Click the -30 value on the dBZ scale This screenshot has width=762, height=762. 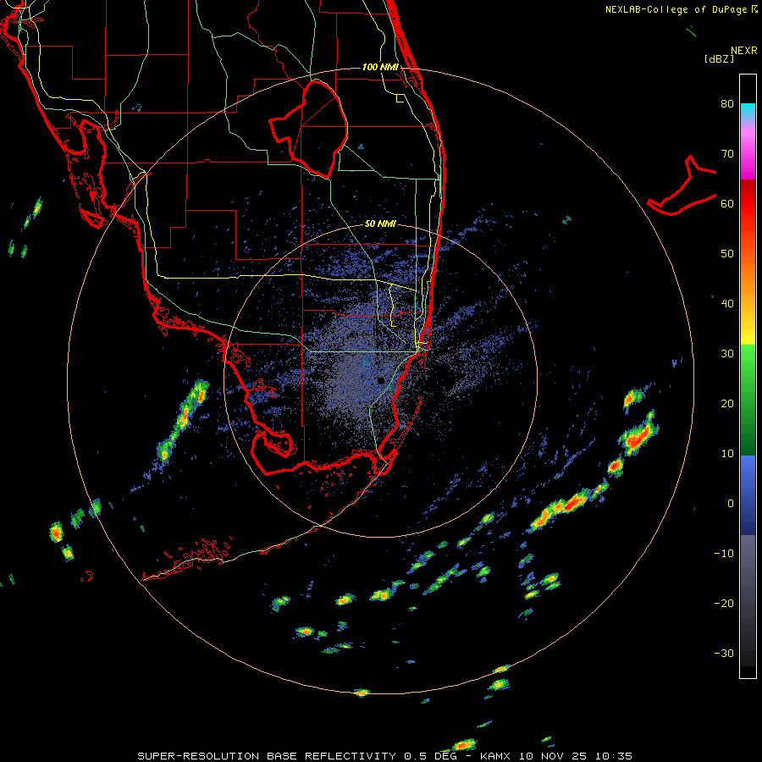[x=724, y=654]
